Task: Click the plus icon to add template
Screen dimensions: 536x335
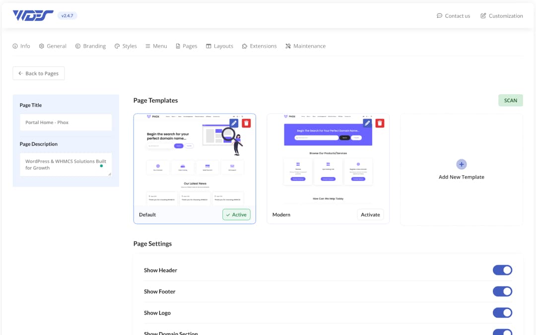Action: tap(461, 164)
